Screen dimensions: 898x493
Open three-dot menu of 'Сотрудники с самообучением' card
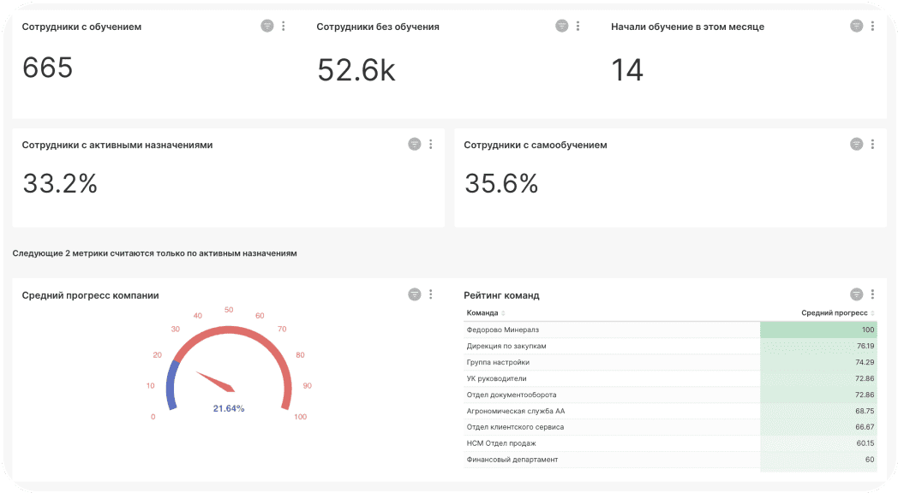pos(872,144)
